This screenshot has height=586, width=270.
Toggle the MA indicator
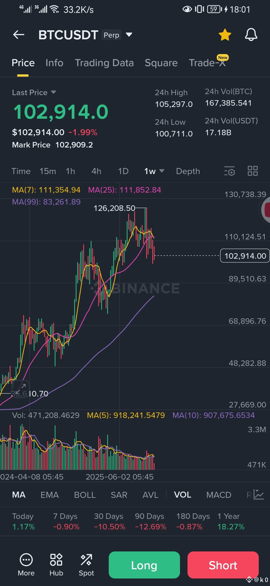(x=19, y=495)
